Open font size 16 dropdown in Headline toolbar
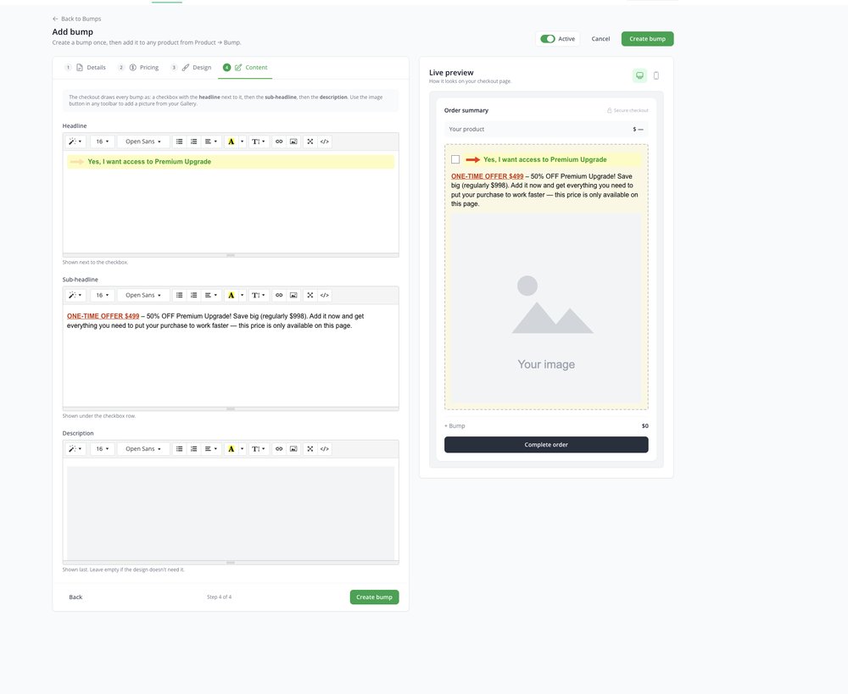The height and width of the screenshot is (694, 848). 103,142
